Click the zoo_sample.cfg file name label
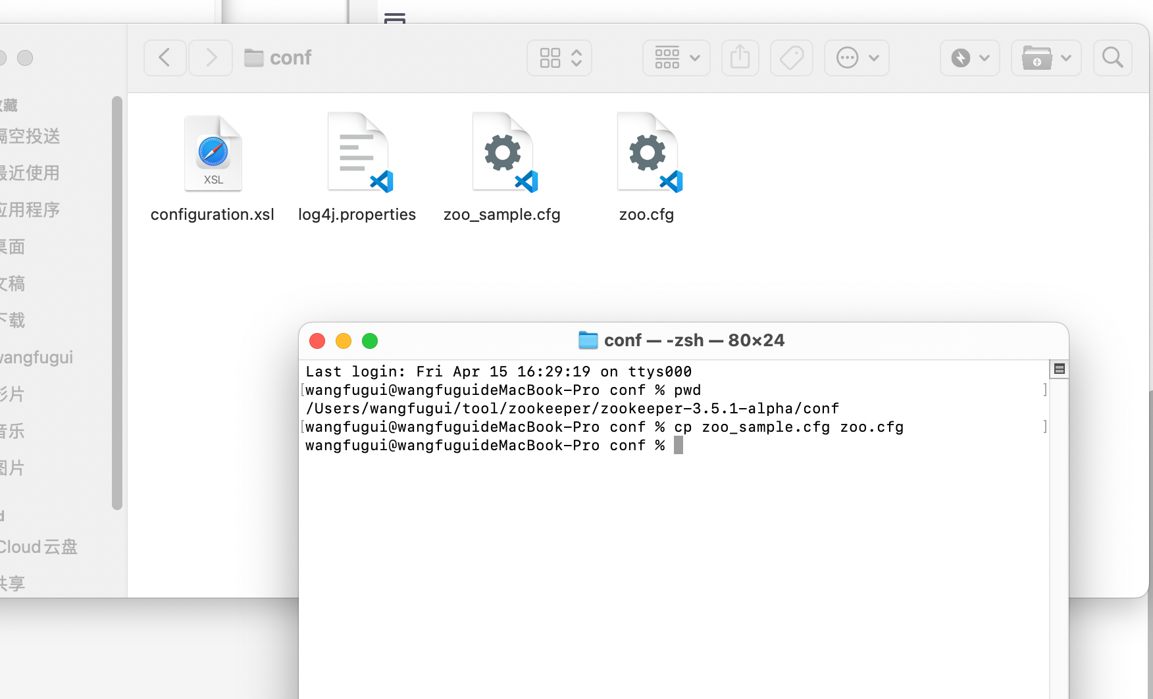The height and width of the screenshot is (699, 1153). click(x=502, y=215)
